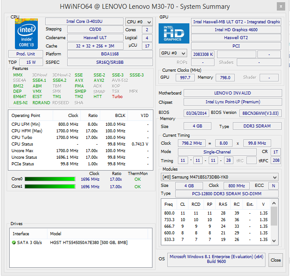Select the 733.3 frequency timing row
This screenshot has height=277, width=290.
(x=216, y=220)
